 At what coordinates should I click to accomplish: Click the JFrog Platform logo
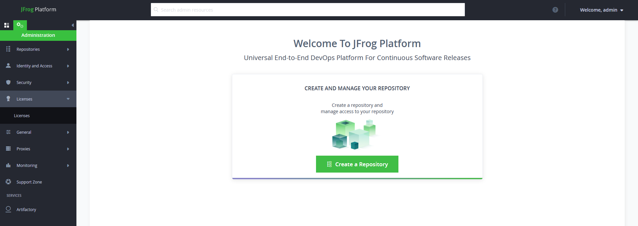point(39,9)
